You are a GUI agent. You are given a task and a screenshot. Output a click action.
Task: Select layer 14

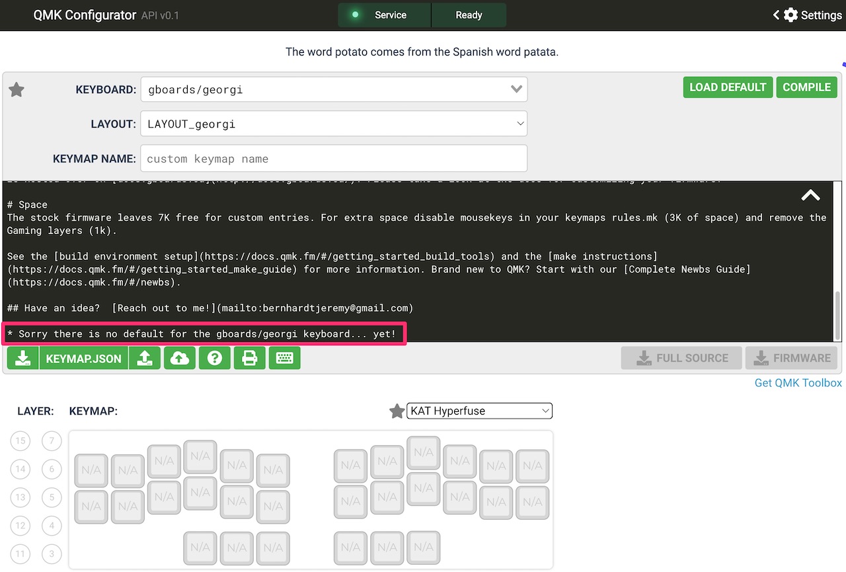[20, 470]
